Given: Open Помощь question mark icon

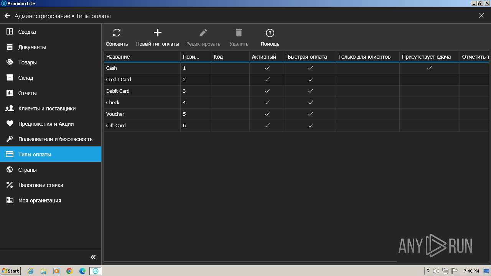Looking at the screenshot, I should pos(270,33).
